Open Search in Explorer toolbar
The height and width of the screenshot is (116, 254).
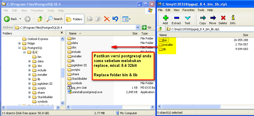[x=54, y=19]
